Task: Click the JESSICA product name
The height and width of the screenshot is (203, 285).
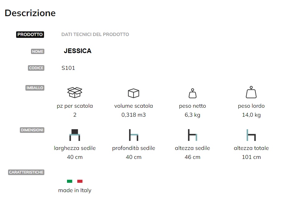Action: click(78, 51)
